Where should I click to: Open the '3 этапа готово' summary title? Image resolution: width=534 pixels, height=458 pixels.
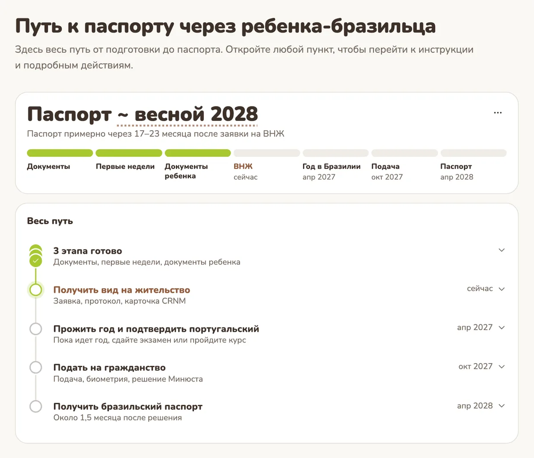click(88, 251)
